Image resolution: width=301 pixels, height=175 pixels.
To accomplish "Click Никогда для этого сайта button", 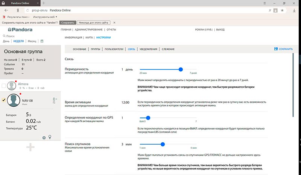I will [93, 23].
